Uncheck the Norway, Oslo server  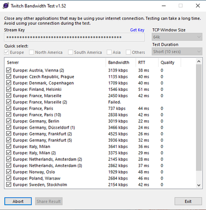tap(8, 172)
